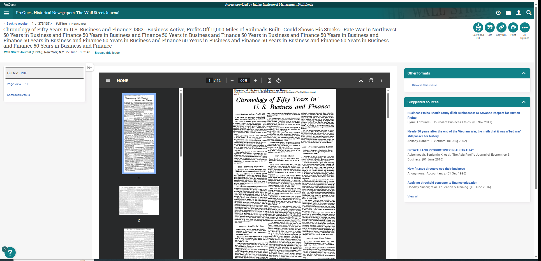Collapse the Other formats section
Screen dimensions: 541x261
point(523,73)
